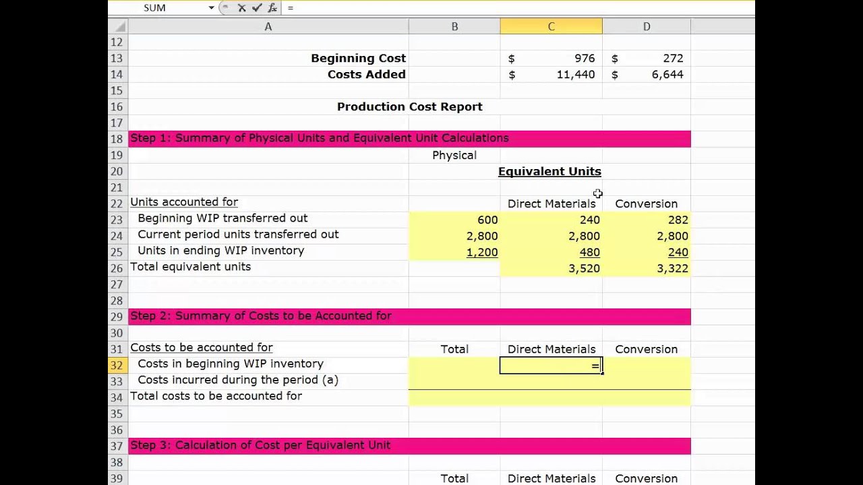Click the 'Physical' header cell
Viewport: 863px width, 485px height.
pyautogui.click(x=454, y=156)
